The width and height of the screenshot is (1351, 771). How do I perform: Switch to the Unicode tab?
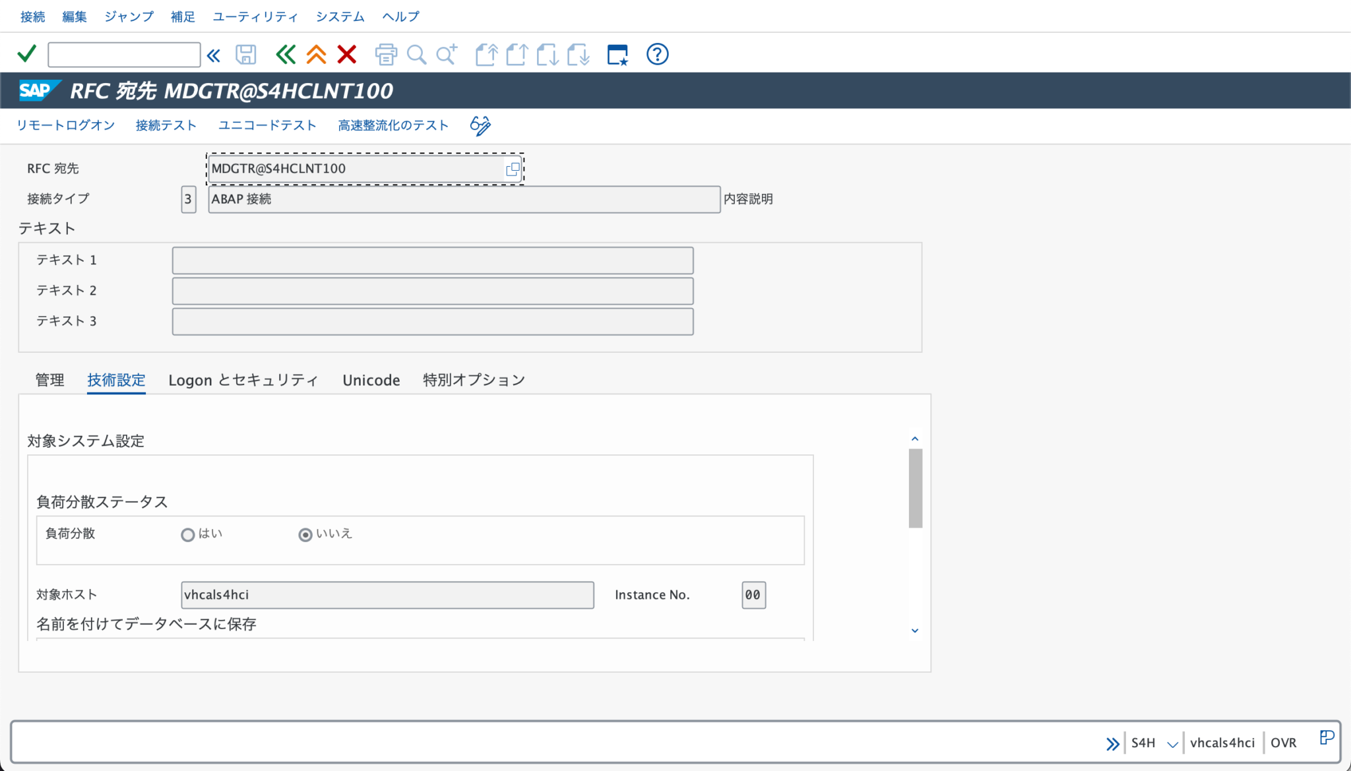tap(371, 380)
